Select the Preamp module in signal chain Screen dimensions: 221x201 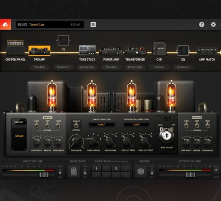pos(39,51)
